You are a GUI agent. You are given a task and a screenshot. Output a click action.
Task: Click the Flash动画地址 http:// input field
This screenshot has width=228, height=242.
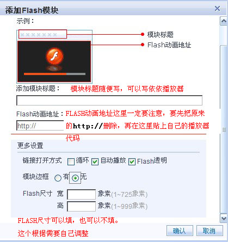pos(40,126)
